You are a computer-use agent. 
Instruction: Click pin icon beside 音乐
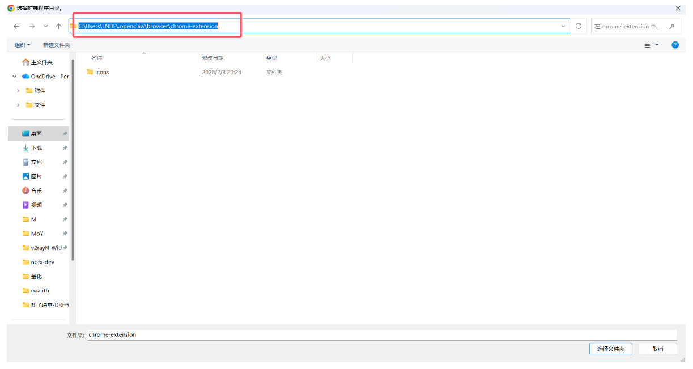point(65,190)
